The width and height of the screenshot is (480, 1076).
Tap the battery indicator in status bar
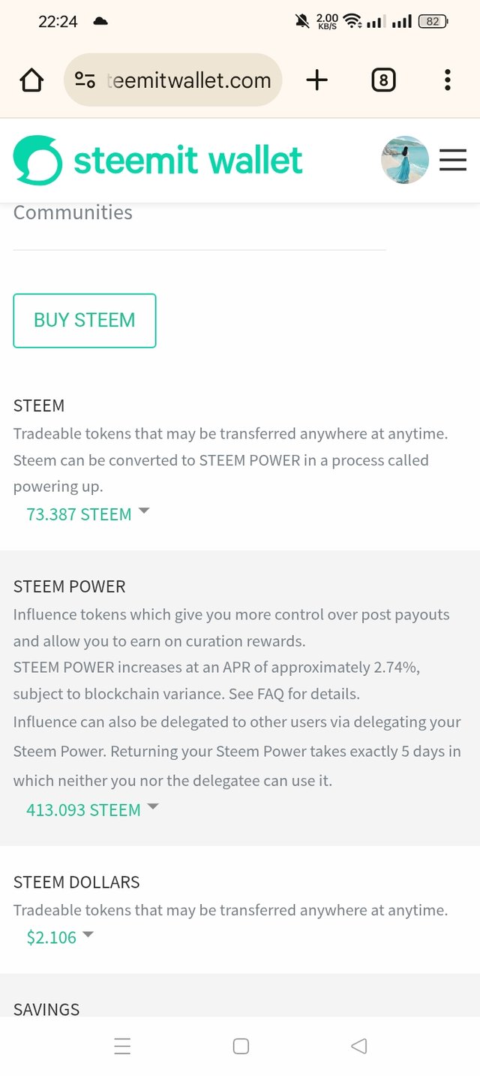(x=433, y=22)
